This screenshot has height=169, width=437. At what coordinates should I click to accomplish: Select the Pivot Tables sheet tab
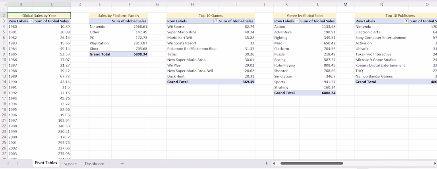tap(46, 163)
